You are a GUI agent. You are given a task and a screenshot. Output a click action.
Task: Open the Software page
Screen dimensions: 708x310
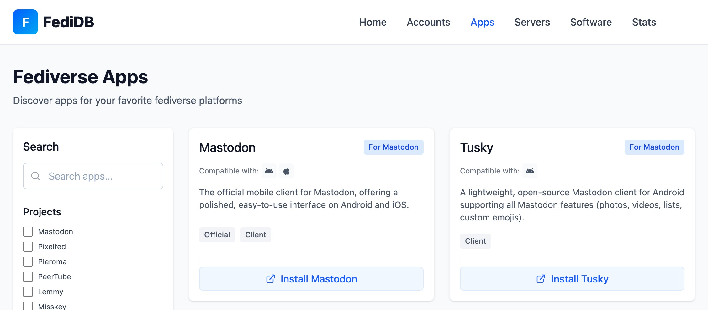pyautogui.click(x=591, y=22)
